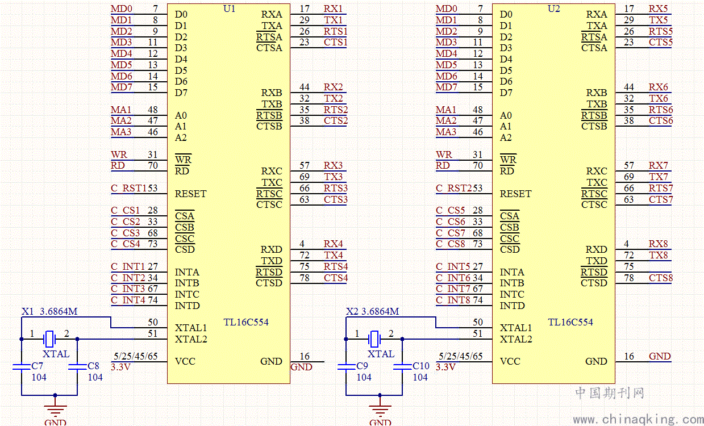Click the C_INT1 net label
The image size is (704, 426).
point(128,266)
